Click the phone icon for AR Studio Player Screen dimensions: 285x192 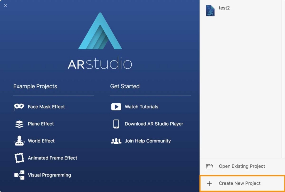point(116,124)
